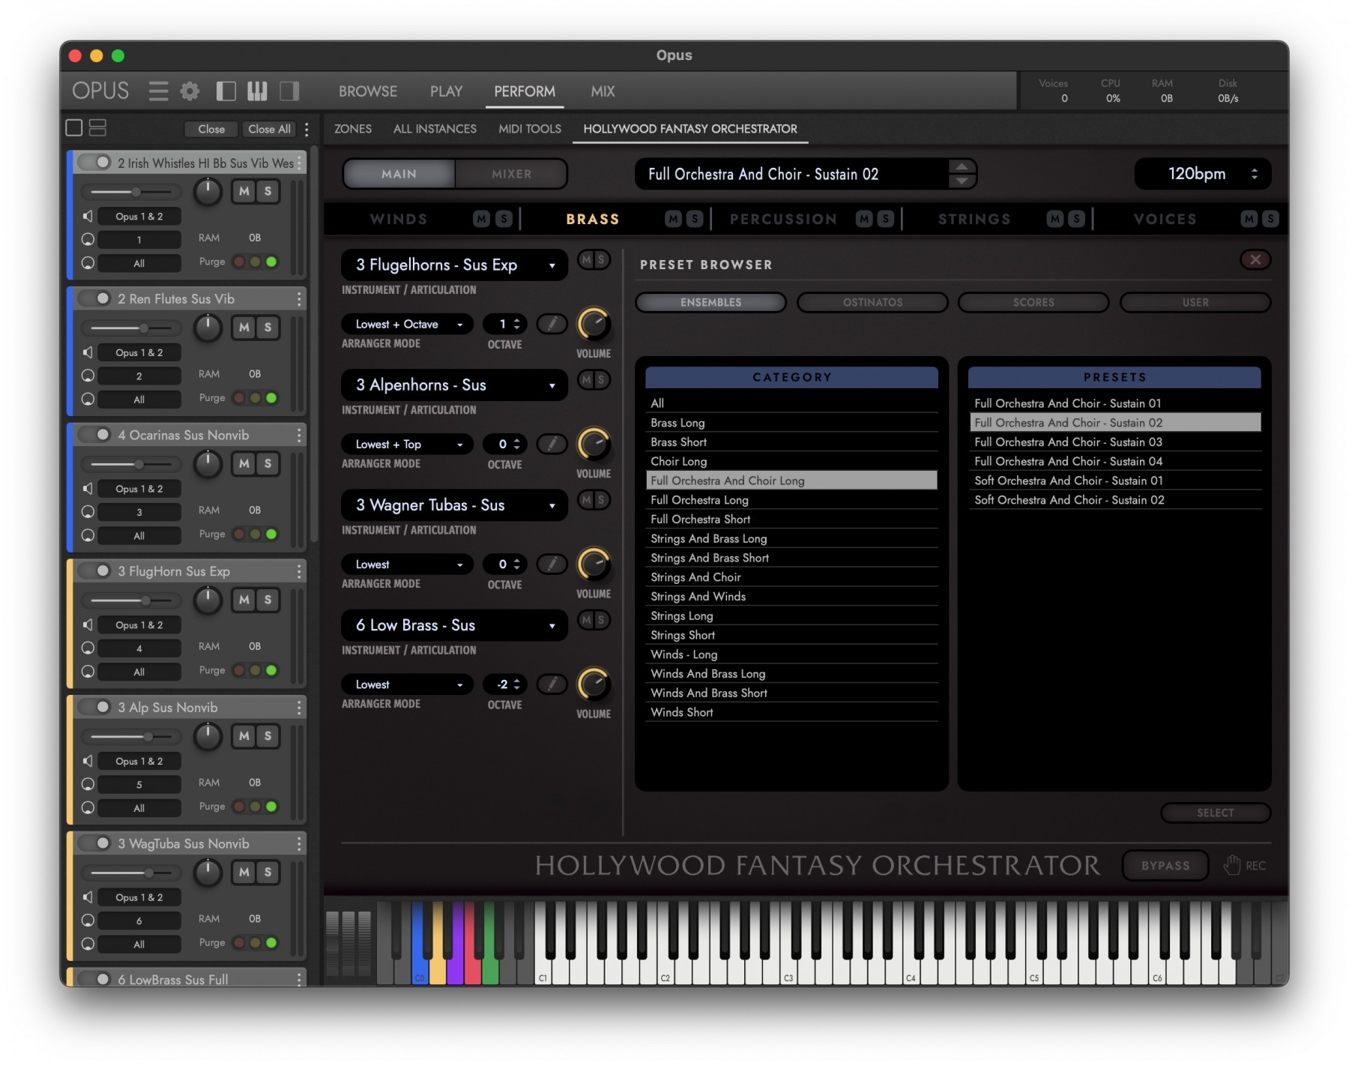
Task: Click the REC hand icon
Action: 1231,865
